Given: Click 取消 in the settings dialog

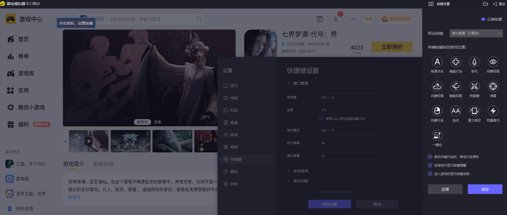Looking at the screenshot, I should pyautogui.click(x=377, y=204).
